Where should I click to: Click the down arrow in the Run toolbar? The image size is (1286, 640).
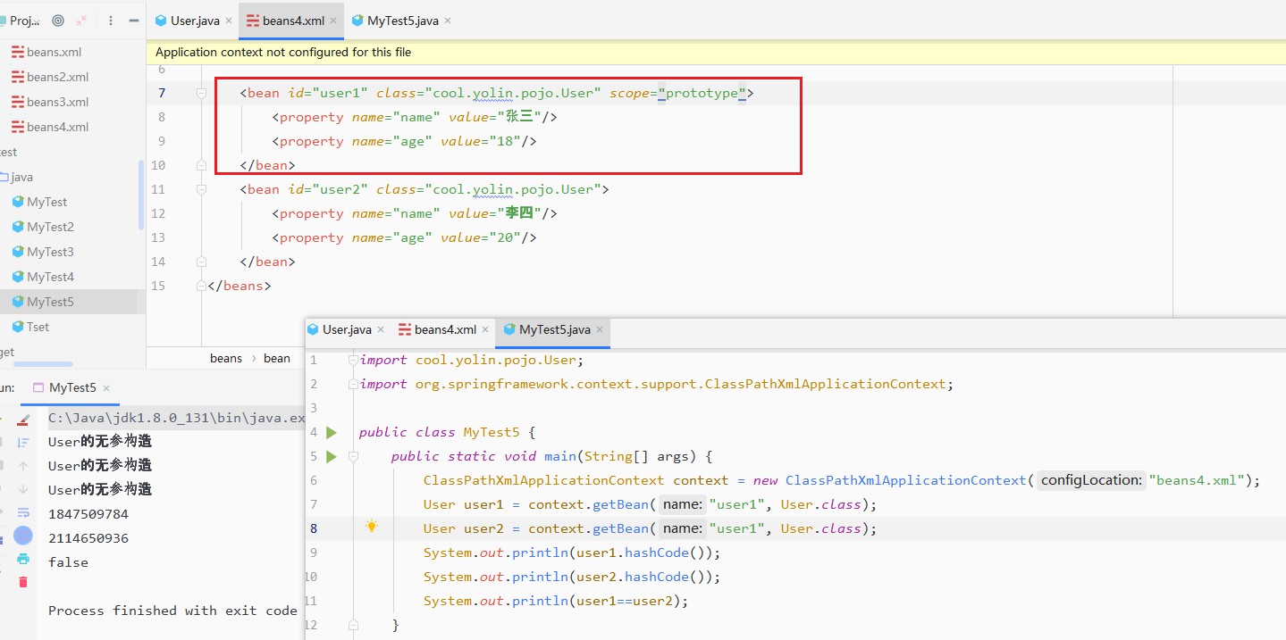[x=23, y=489]
